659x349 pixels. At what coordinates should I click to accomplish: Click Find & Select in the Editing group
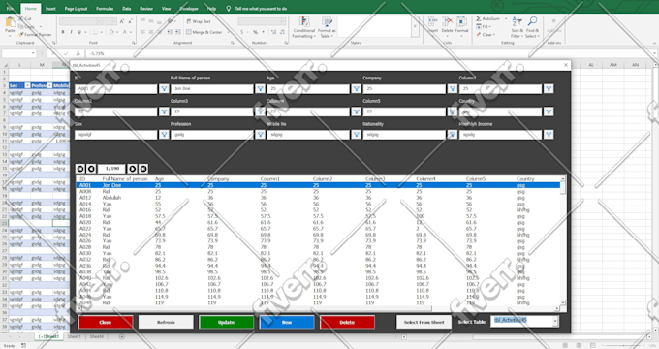point(532,27)
